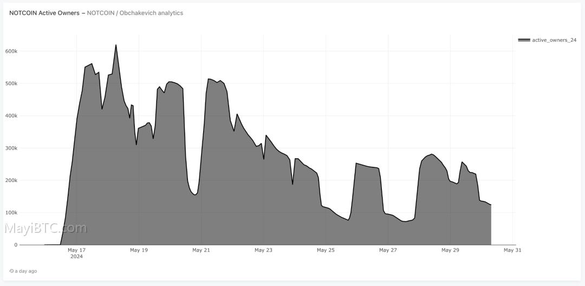Toggle the active_owners_24 series legend label
585x286 pixels.
(554, 40)
